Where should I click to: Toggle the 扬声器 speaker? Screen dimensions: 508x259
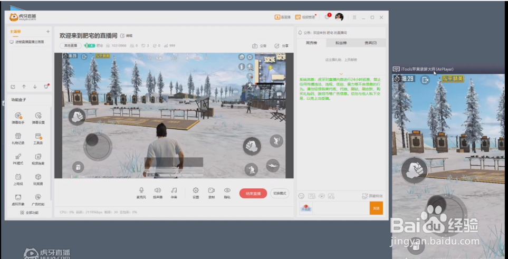(x=157, y=193)
